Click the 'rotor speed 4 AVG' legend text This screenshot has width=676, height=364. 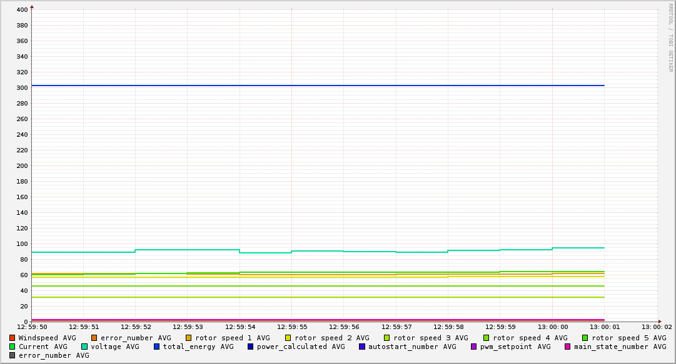[530, 338]
